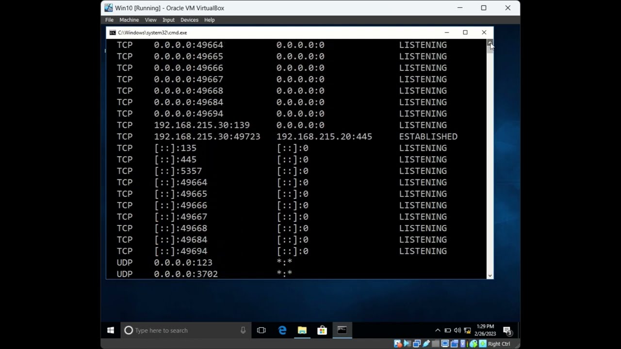Image resolution: width=621 pixels, height=349 pixels.
Task: Click the address [::]:49694
Action: (181, 251)
